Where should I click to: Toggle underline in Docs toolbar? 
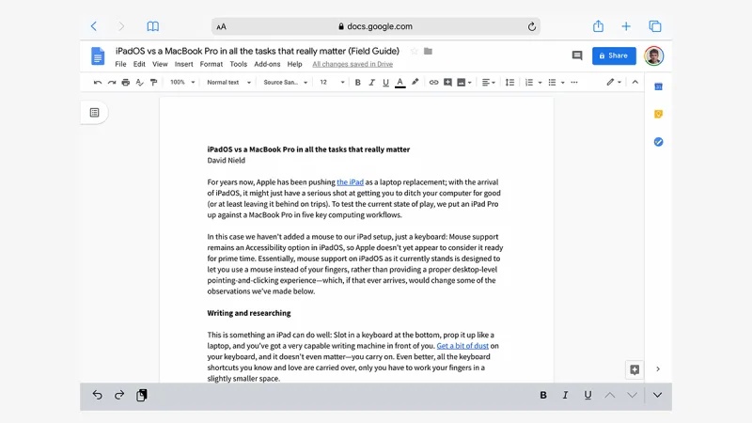[x=385, y=83]
